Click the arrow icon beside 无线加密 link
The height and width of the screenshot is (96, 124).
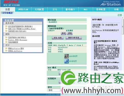tap(6, 31)
